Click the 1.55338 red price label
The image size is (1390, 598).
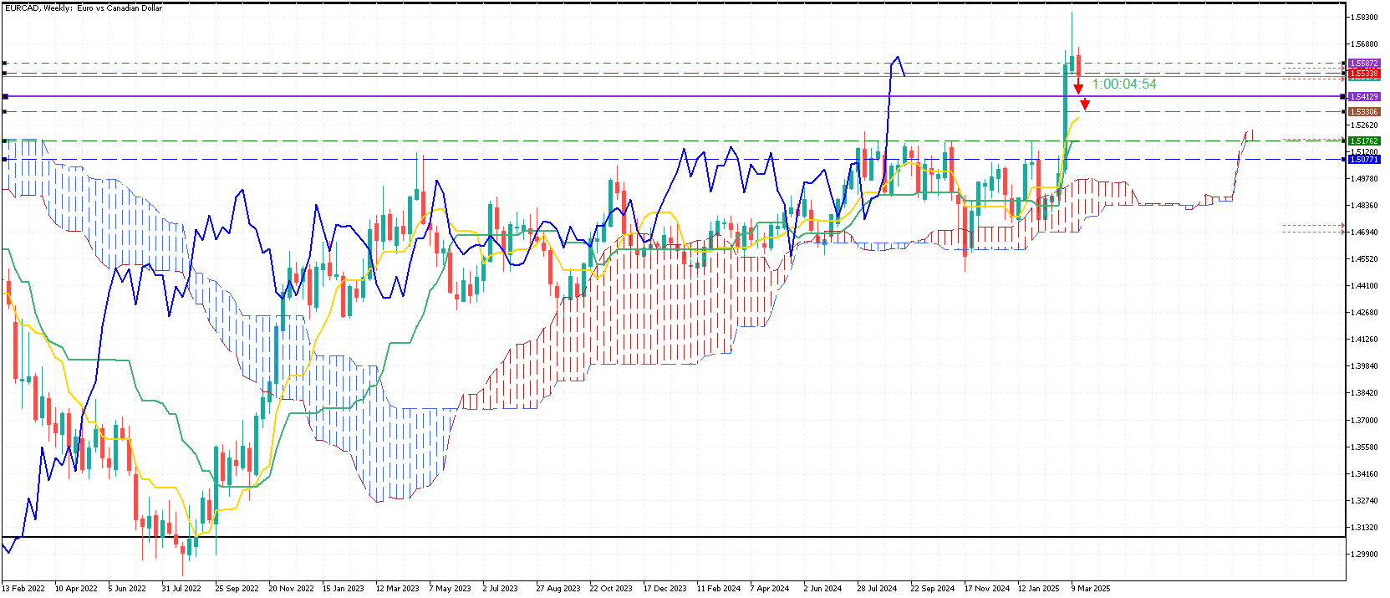(1364, 74)
